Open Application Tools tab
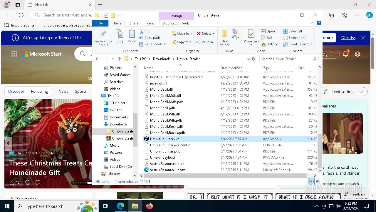Image resolution: width=376 pixels, height=212 pixels. [x=176, y=23]
